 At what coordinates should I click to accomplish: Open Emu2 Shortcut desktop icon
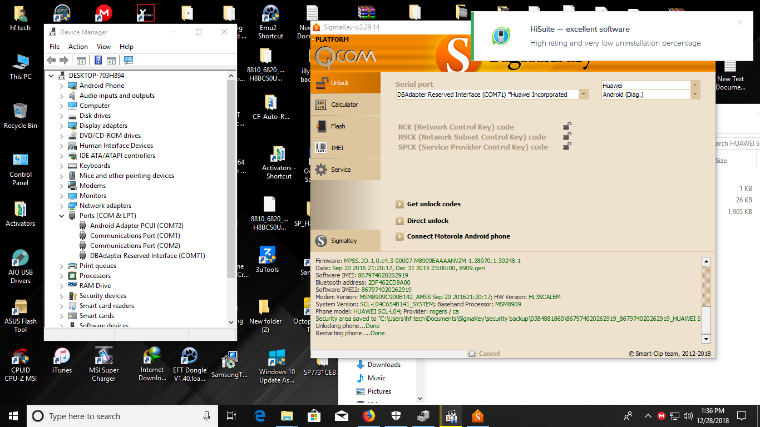click(271, 22)
